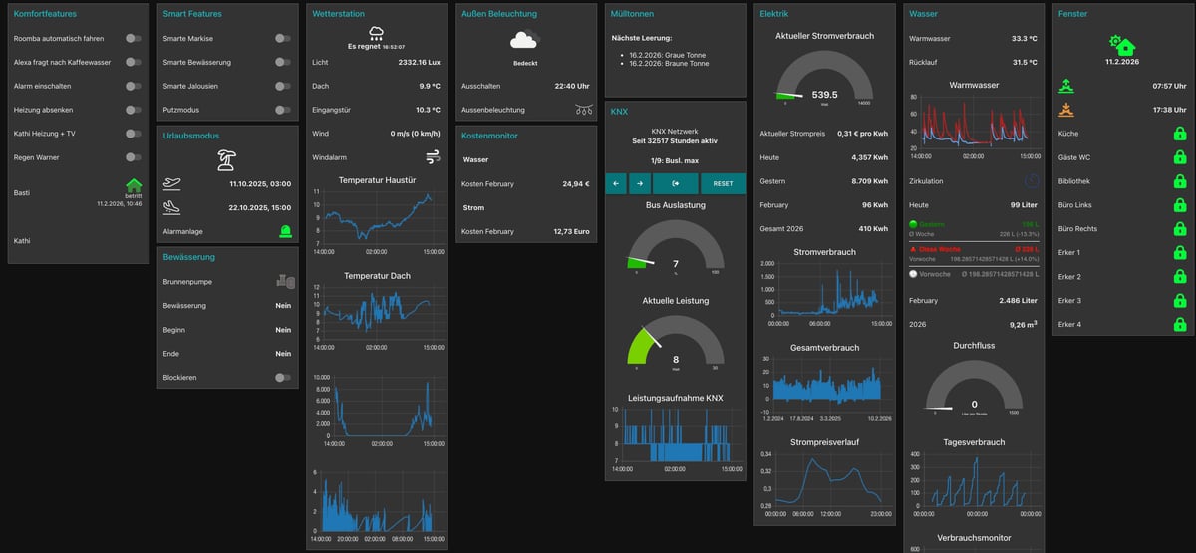The height and width of the screenshot is (553, 1196).
Task: Click the Windalarm wind icon
Action: (x=433, y=157)
